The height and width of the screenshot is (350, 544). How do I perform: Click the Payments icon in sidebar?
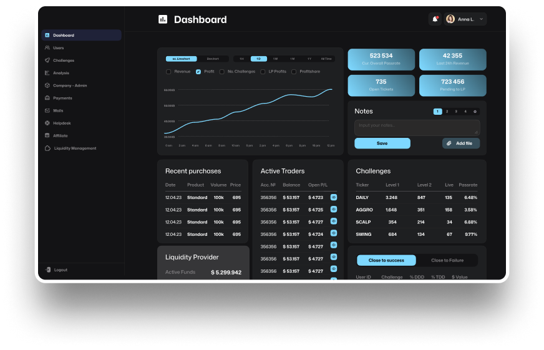click(x=47, y=98)
